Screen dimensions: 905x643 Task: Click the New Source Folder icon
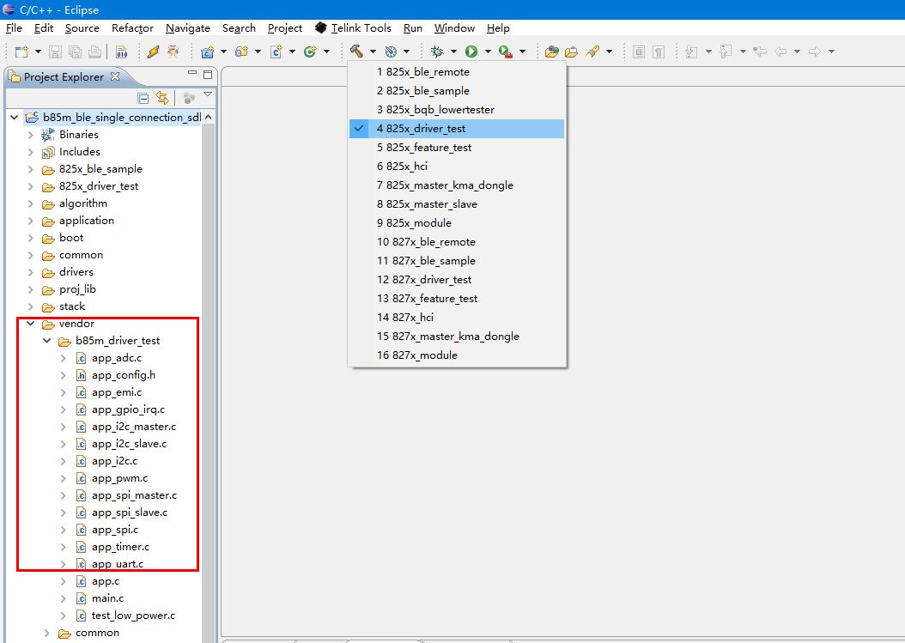coord(241,52)
